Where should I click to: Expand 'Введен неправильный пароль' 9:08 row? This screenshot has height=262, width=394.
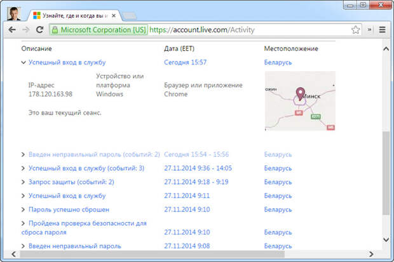click(x=23, y=246)
